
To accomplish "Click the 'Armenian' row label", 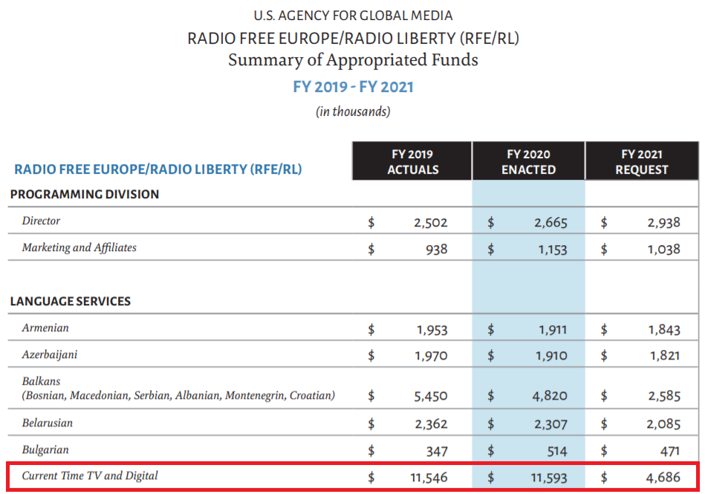I will (x=45, y=328).
